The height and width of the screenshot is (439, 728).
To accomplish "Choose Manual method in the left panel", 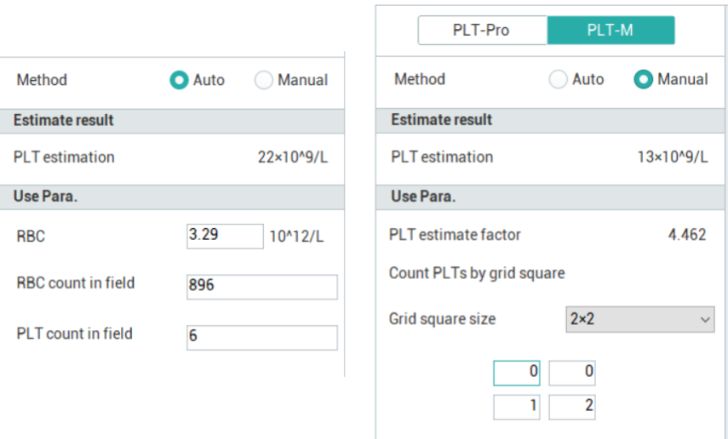I will (x=264, y=80).
